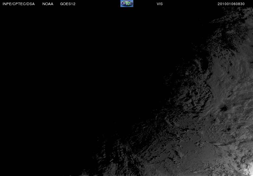Click the large dark hole in the cloud deck
253x176 pixels.
coord(224,109)
